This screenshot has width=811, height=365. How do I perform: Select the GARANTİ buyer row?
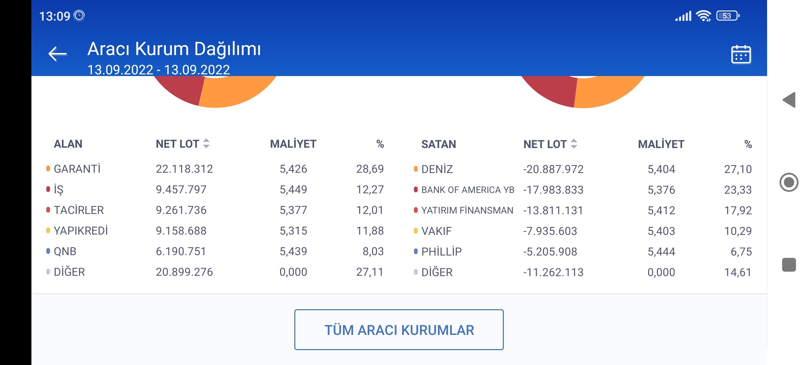pos(215,169)
